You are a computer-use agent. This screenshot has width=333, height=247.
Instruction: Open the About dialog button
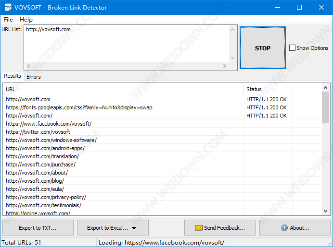point(295,228)
